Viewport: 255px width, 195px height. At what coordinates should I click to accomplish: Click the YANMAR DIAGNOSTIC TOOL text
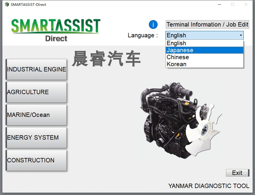pos(209,186)
